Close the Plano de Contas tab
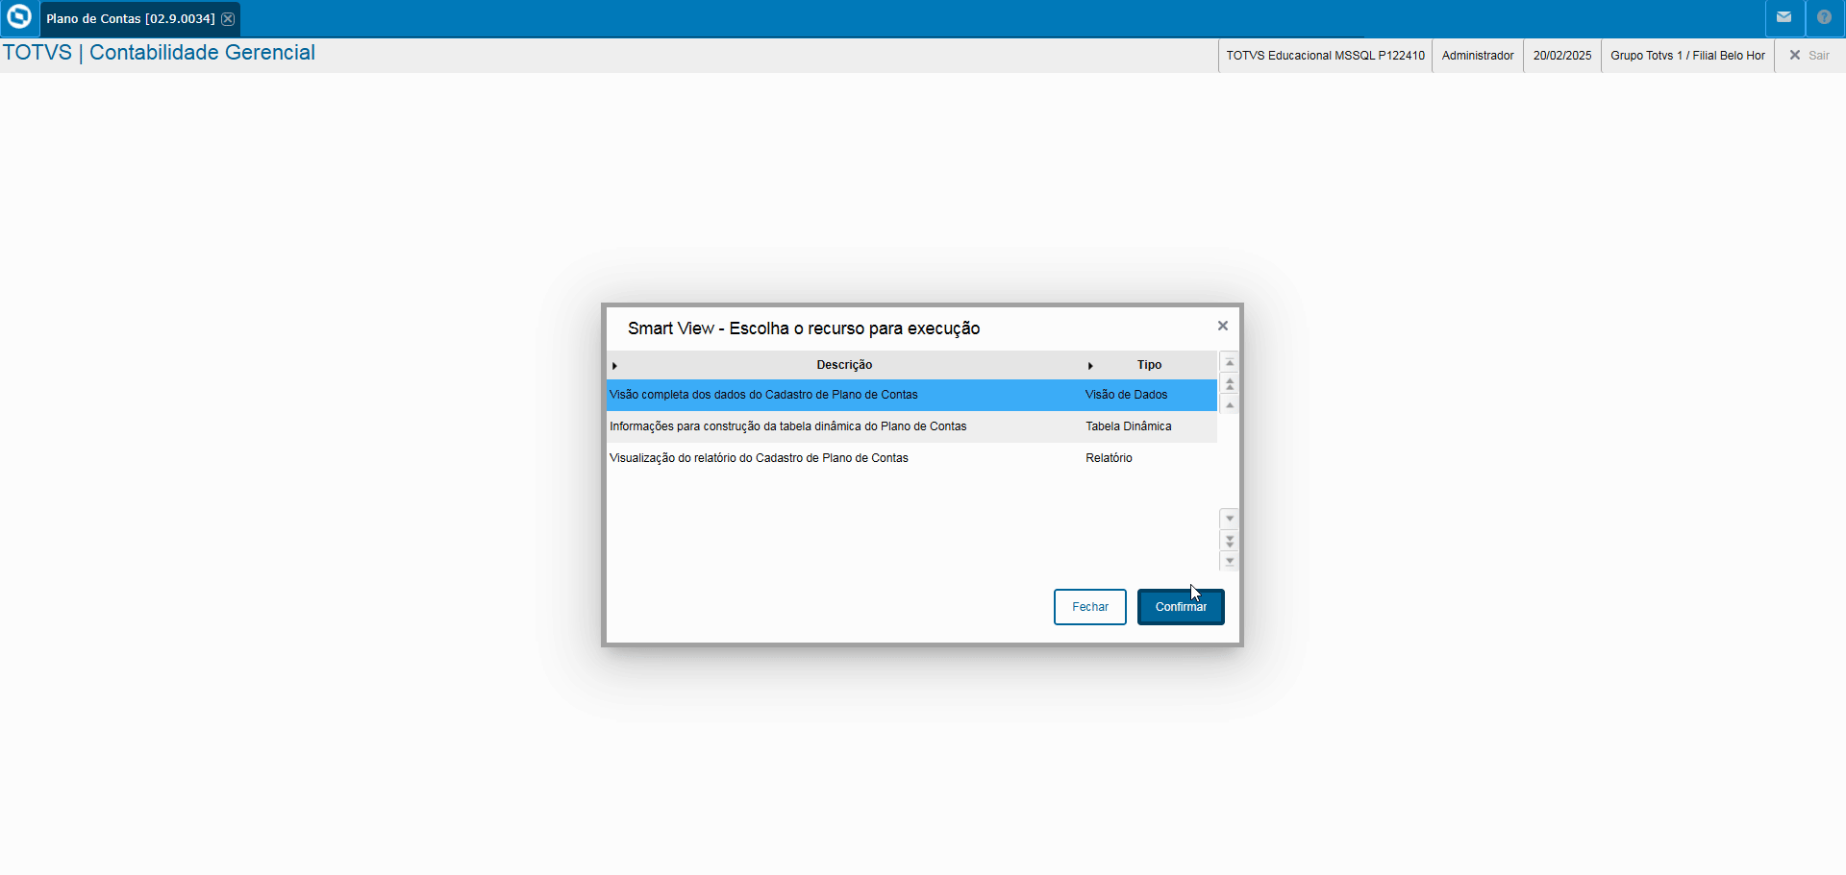Image resolution: width=1846 pixels, height=875 pixels. click(228, 19)
